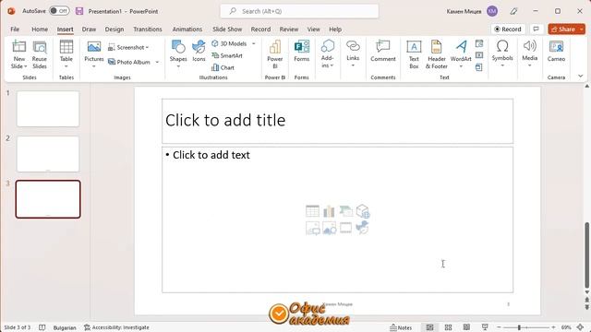Click Insert Video icon in placeholder

tap(345, 228)
